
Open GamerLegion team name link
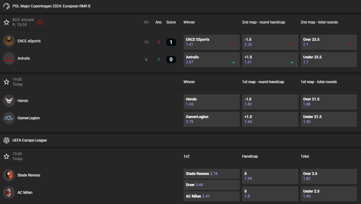click(x=29, y=118)
